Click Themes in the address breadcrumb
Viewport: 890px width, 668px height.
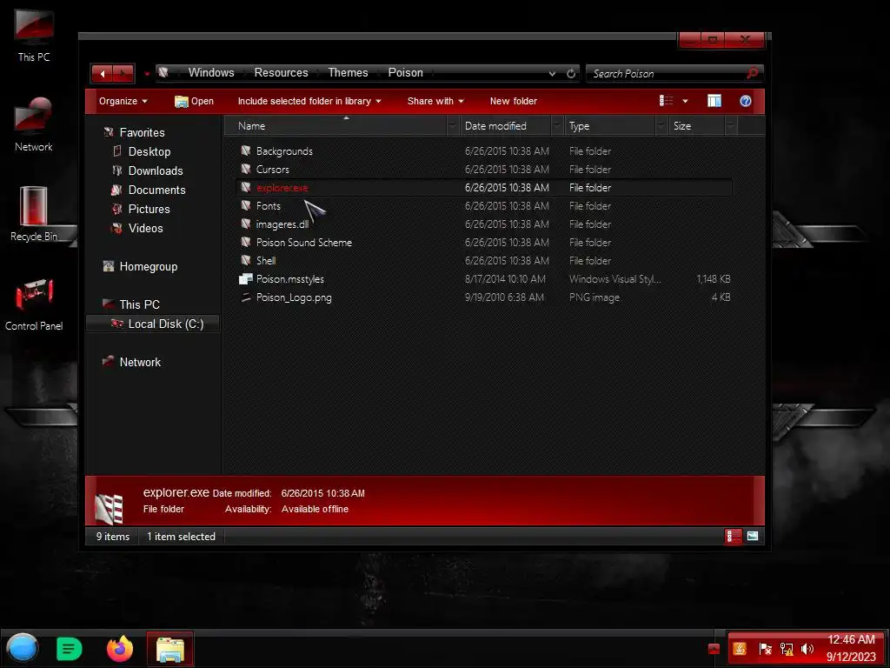coord(348,73)
